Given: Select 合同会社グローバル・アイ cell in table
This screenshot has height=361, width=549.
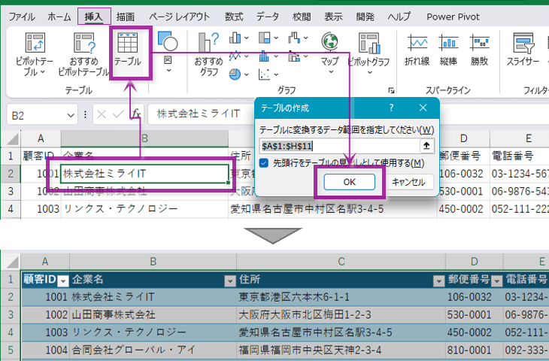Looking at the screenshot, I should point(153,350).
